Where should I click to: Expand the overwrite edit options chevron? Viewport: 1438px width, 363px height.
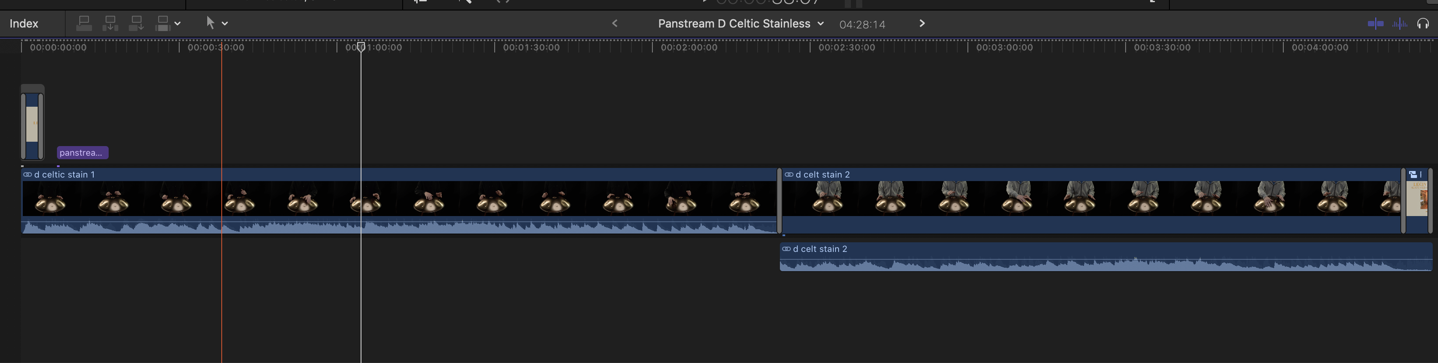click(177, 24)
